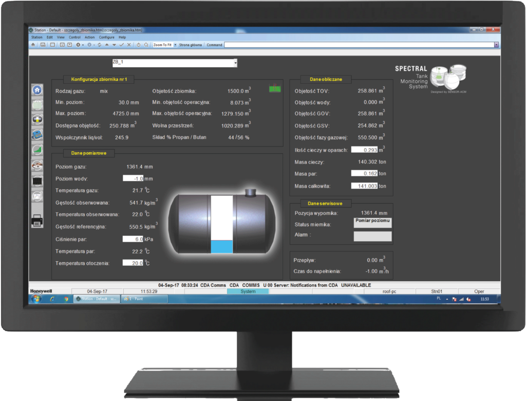Click the empty Alarm field
Viewport: 526px width, 401px height.
click(x=373, y=236)
